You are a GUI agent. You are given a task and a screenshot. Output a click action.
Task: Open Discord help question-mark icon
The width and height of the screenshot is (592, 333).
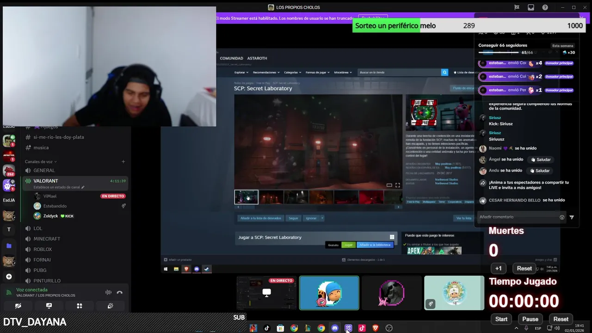(x=545, y=7)
